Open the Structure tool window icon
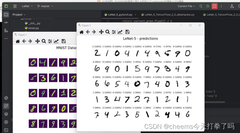Image resolution: width=240 pixels, height=133 pixels. pos(6,31)
